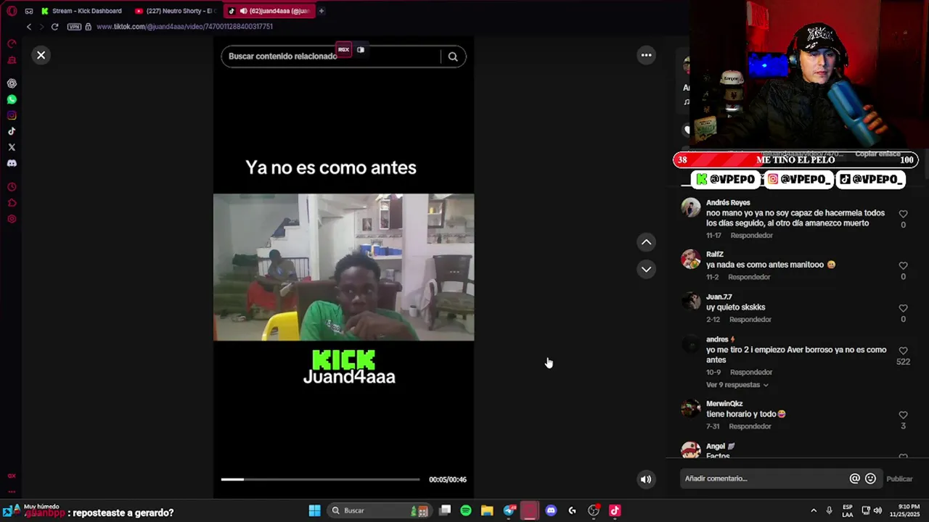
Task: Click the magnifier search button in TikTok
Action: click(453, 57)
